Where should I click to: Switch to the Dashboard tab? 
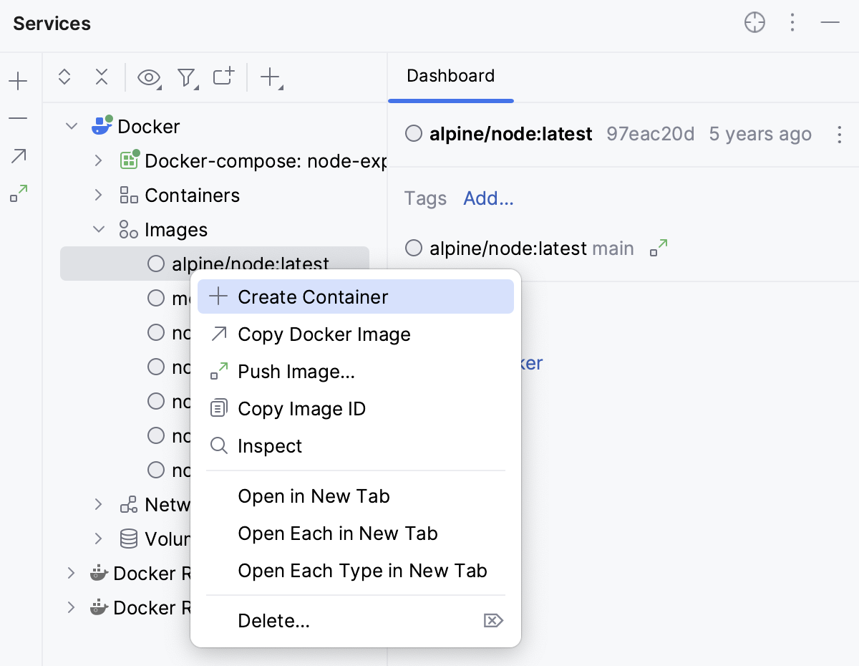point(450,76)
